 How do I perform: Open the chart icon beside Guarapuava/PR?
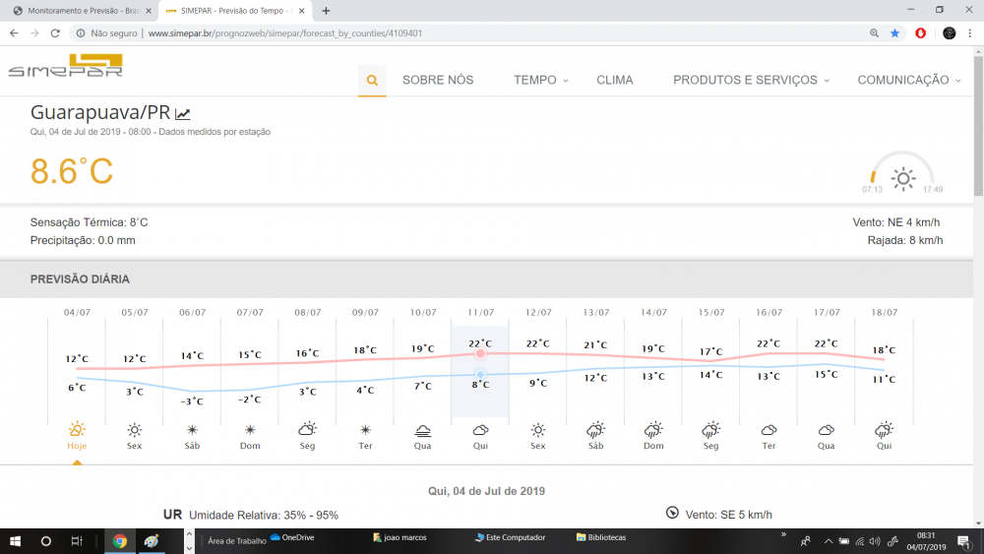[183, 114]
